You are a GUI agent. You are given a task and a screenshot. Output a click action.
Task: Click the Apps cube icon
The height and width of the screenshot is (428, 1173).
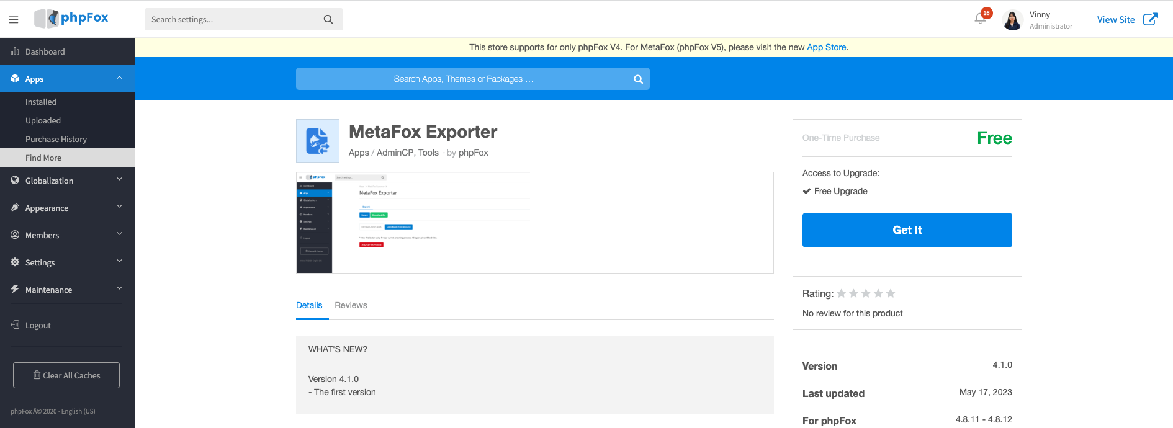click(x=15, y=78)
